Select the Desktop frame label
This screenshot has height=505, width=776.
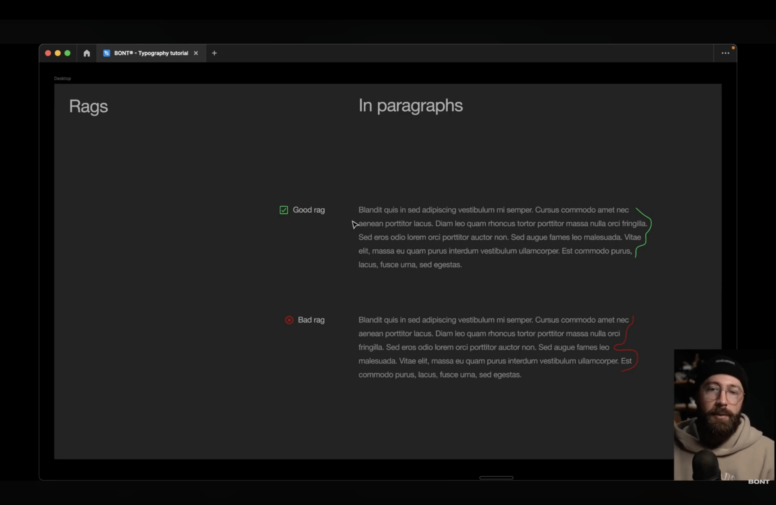pos(62,78)
